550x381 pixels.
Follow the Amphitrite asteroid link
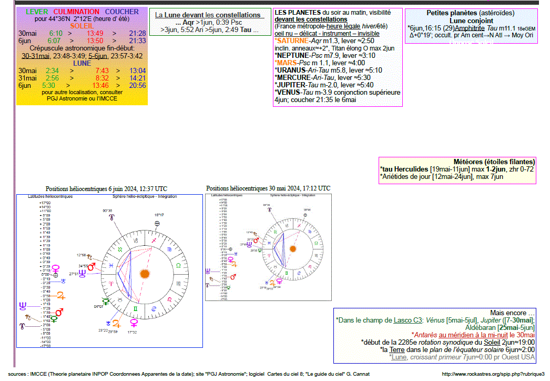click(470, 28)
